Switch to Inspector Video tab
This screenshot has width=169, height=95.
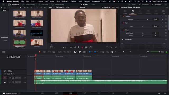coord(125,12)
